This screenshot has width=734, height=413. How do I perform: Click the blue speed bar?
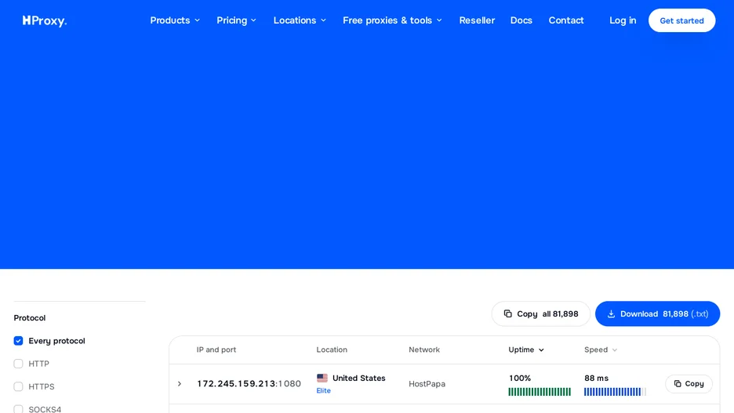(x=615, y=392)
